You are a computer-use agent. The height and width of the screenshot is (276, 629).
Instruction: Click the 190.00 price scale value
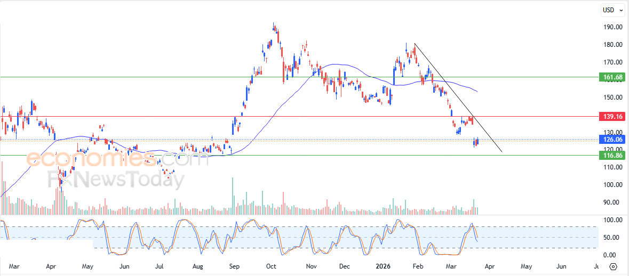tap(612, 27)
